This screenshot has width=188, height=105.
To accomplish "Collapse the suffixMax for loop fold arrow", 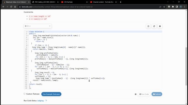I will (28, 67).
